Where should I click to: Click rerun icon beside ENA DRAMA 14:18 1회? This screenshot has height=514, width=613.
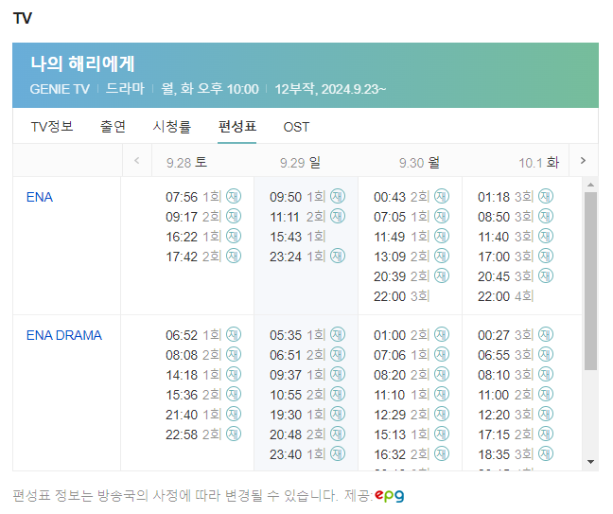234,374
